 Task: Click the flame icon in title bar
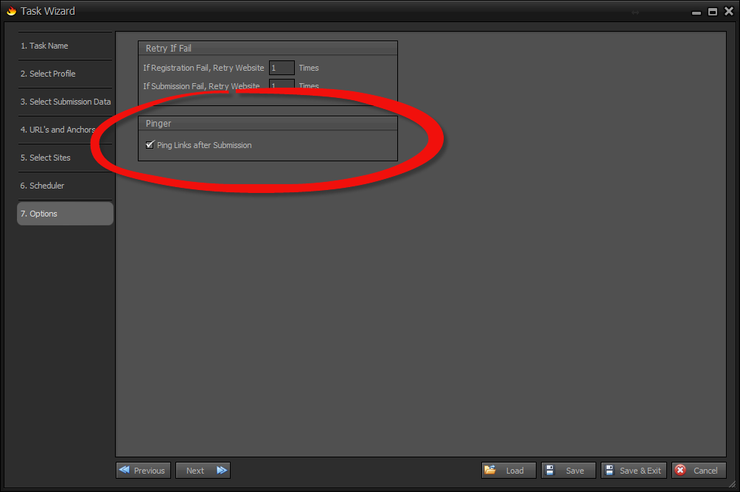pyautogui.click(x=11, y=11)
